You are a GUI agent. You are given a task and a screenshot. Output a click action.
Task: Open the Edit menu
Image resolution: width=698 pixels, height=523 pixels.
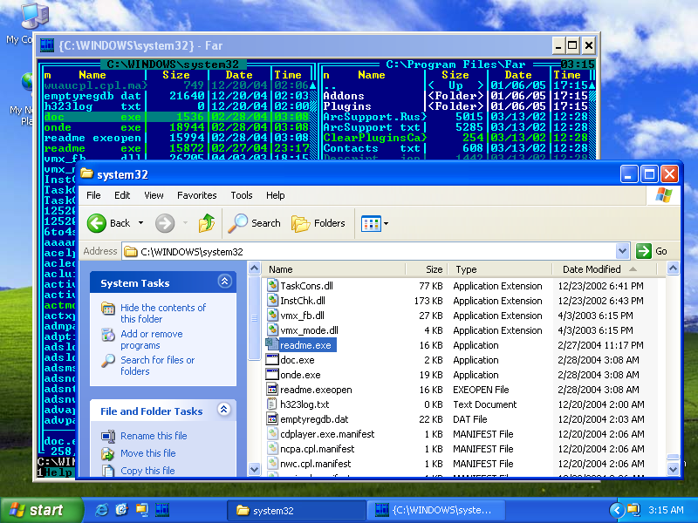point(122,195)
